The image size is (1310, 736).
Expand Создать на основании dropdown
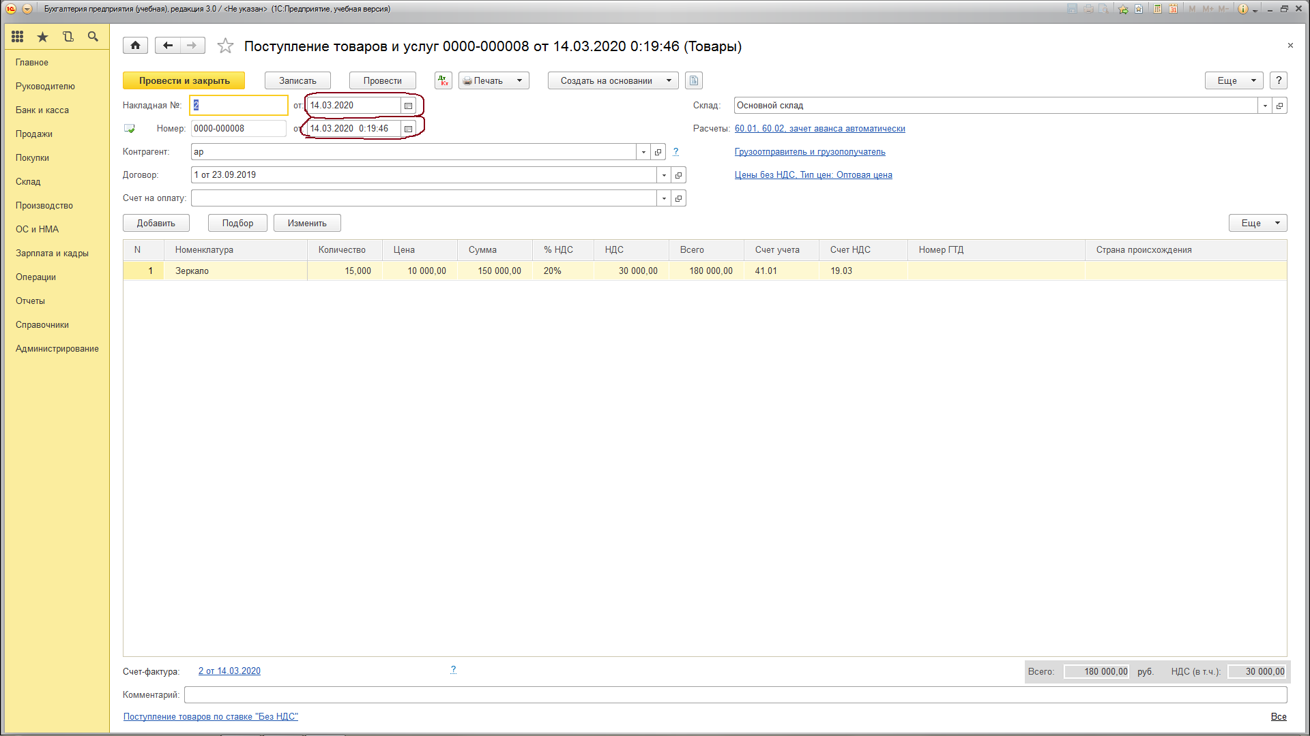(x=669, y=80)
